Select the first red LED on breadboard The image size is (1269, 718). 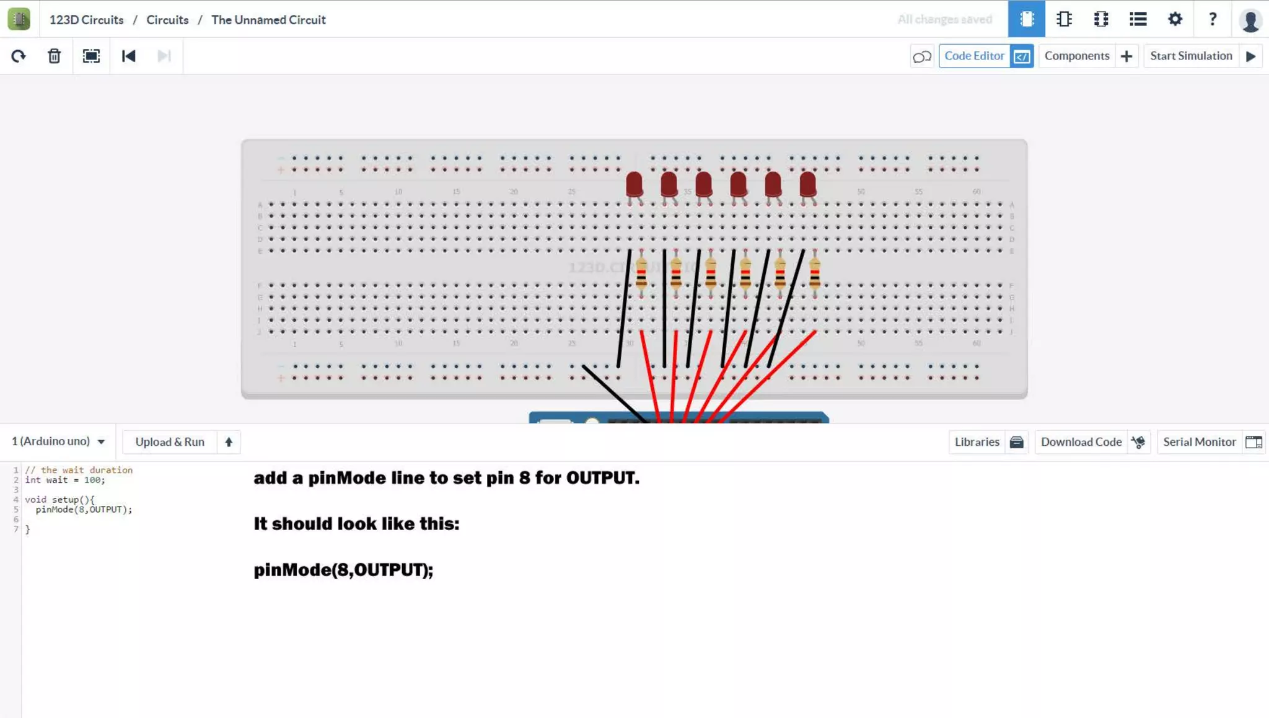[x=634, y=185]
